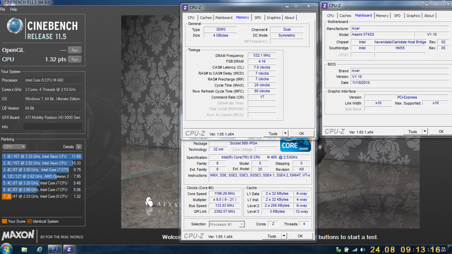Switch to Memory tab in CPU-Z Mainboard window

point(382,16)
